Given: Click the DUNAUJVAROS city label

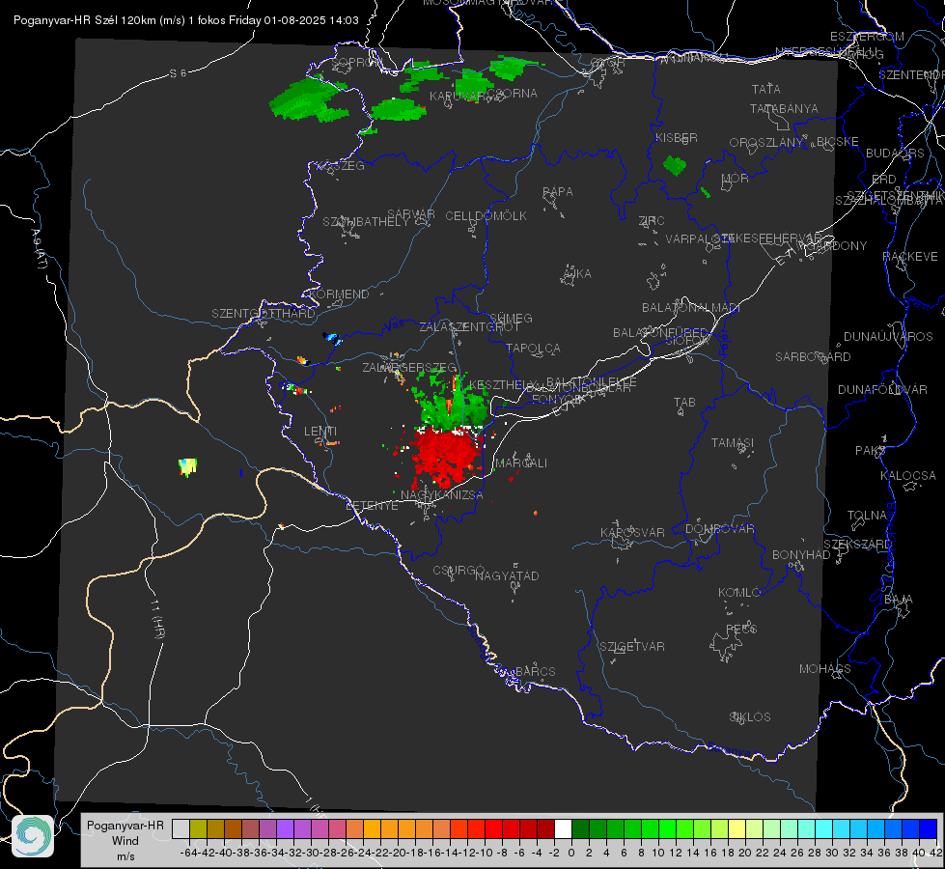Looking at the screenshot, I should (x=888, y=336).
